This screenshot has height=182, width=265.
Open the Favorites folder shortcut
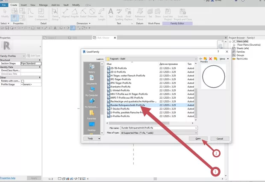[92, 114]
